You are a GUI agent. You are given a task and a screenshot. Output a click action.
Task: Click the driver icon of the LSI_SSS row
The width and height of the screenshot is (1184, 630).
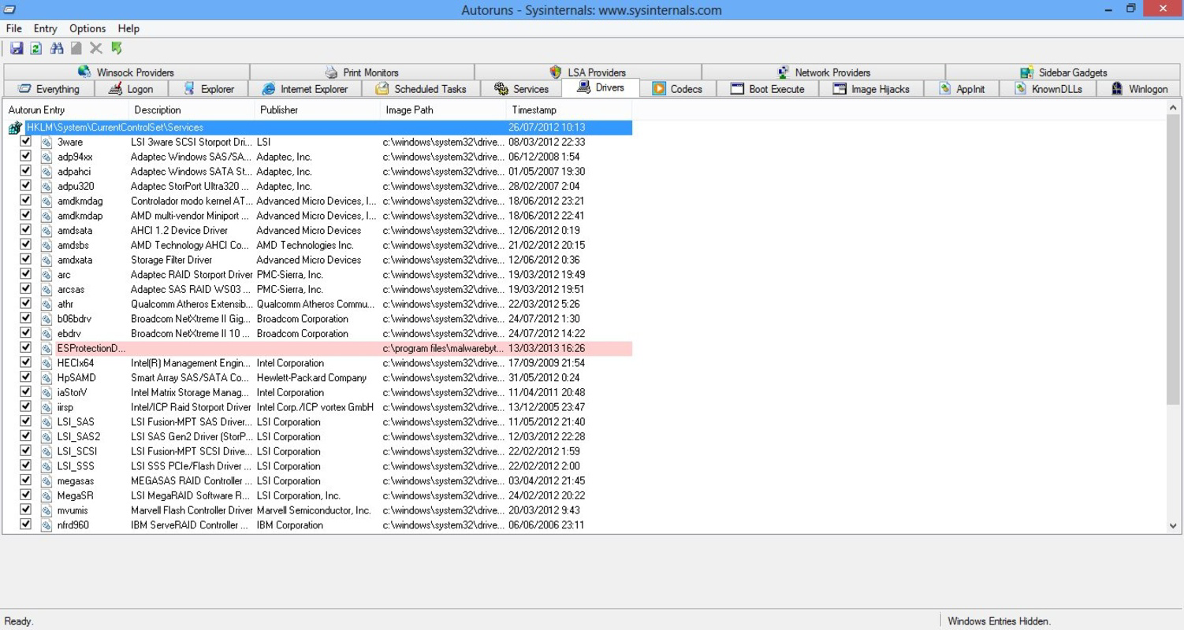click(x=47, y=466)
